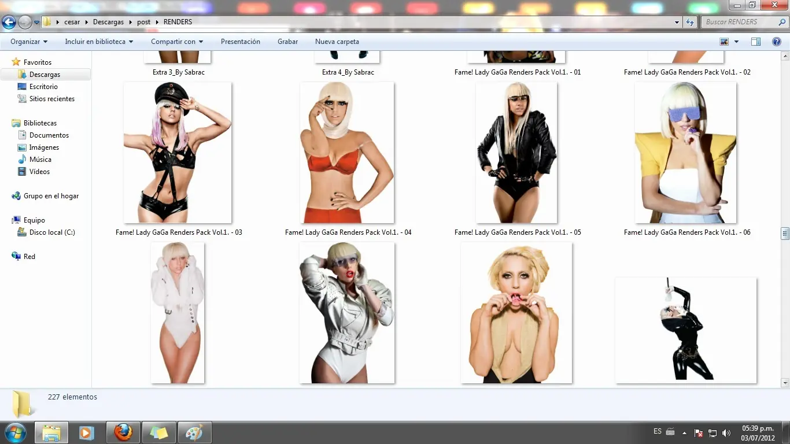Expand the arrow after the cesar breadcrumb
The height and width of the screenshot is (444, 790).
pyautogui.click(x=87, y=22)
